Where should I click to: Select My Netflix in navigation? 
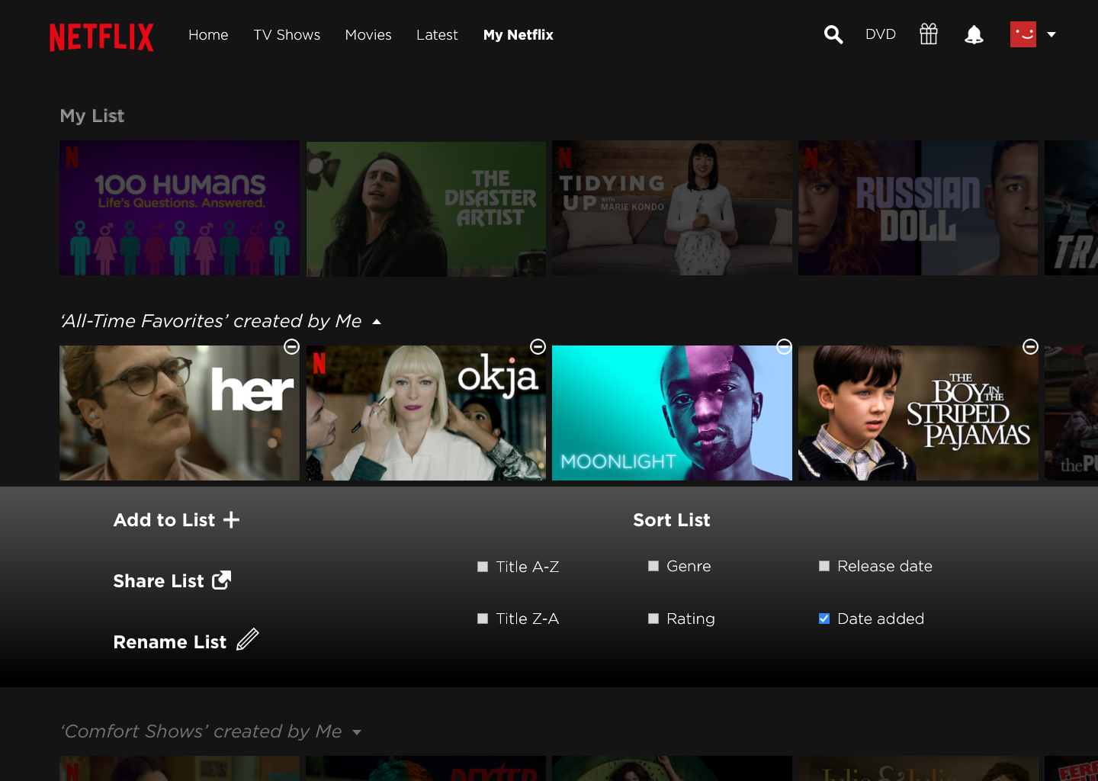click(x=518, y=35)
